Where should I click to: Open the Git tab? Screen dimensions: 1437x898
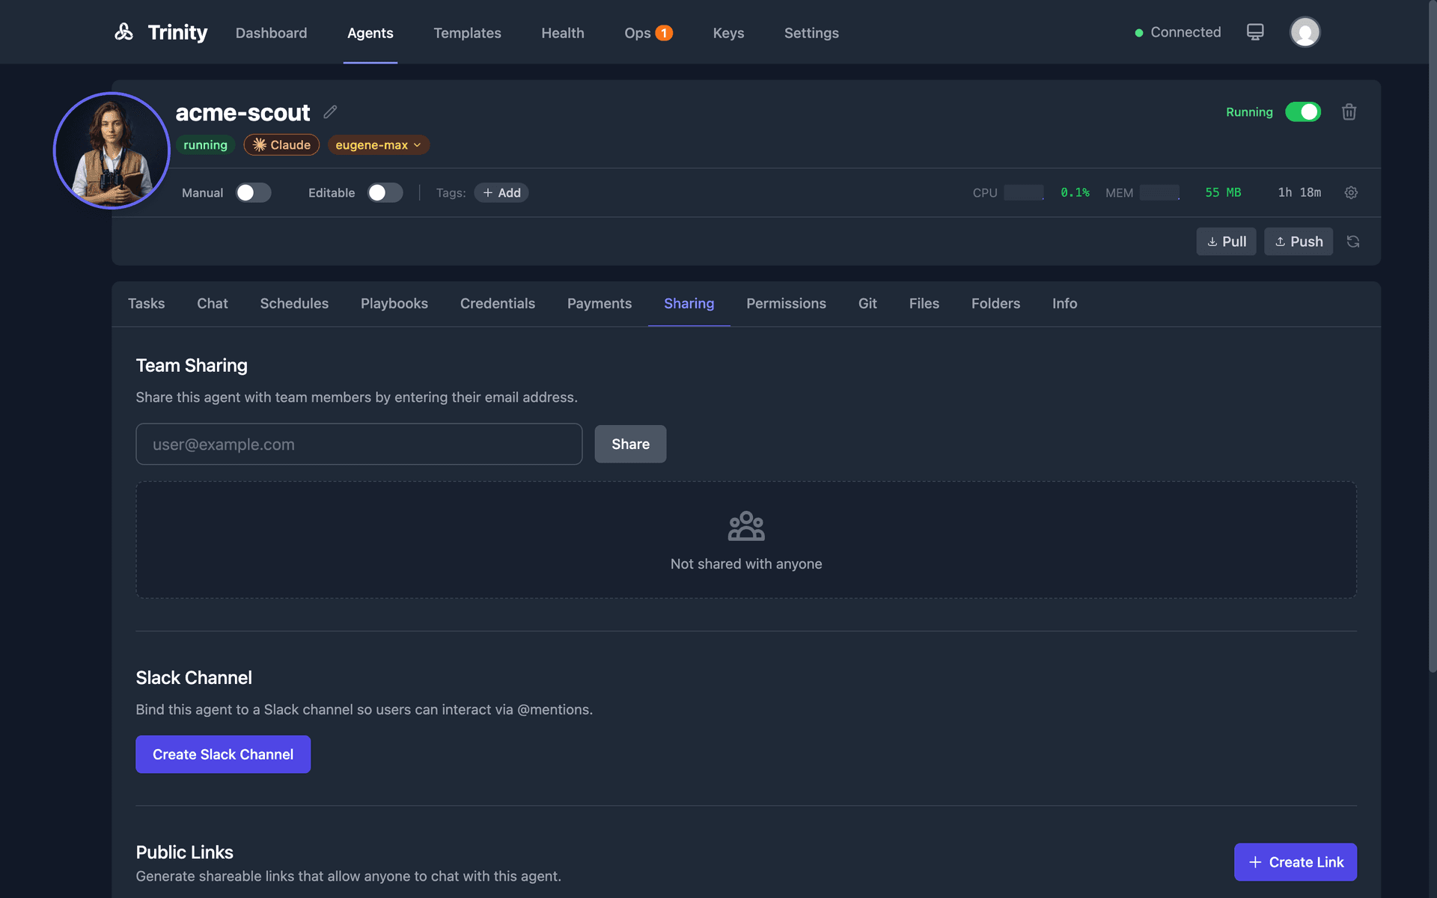(867, 304)
